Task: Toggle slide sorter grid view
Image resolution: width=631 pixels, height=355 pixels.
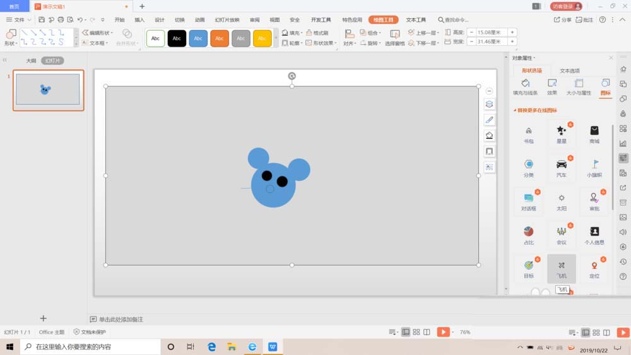Action: (416, 332)
